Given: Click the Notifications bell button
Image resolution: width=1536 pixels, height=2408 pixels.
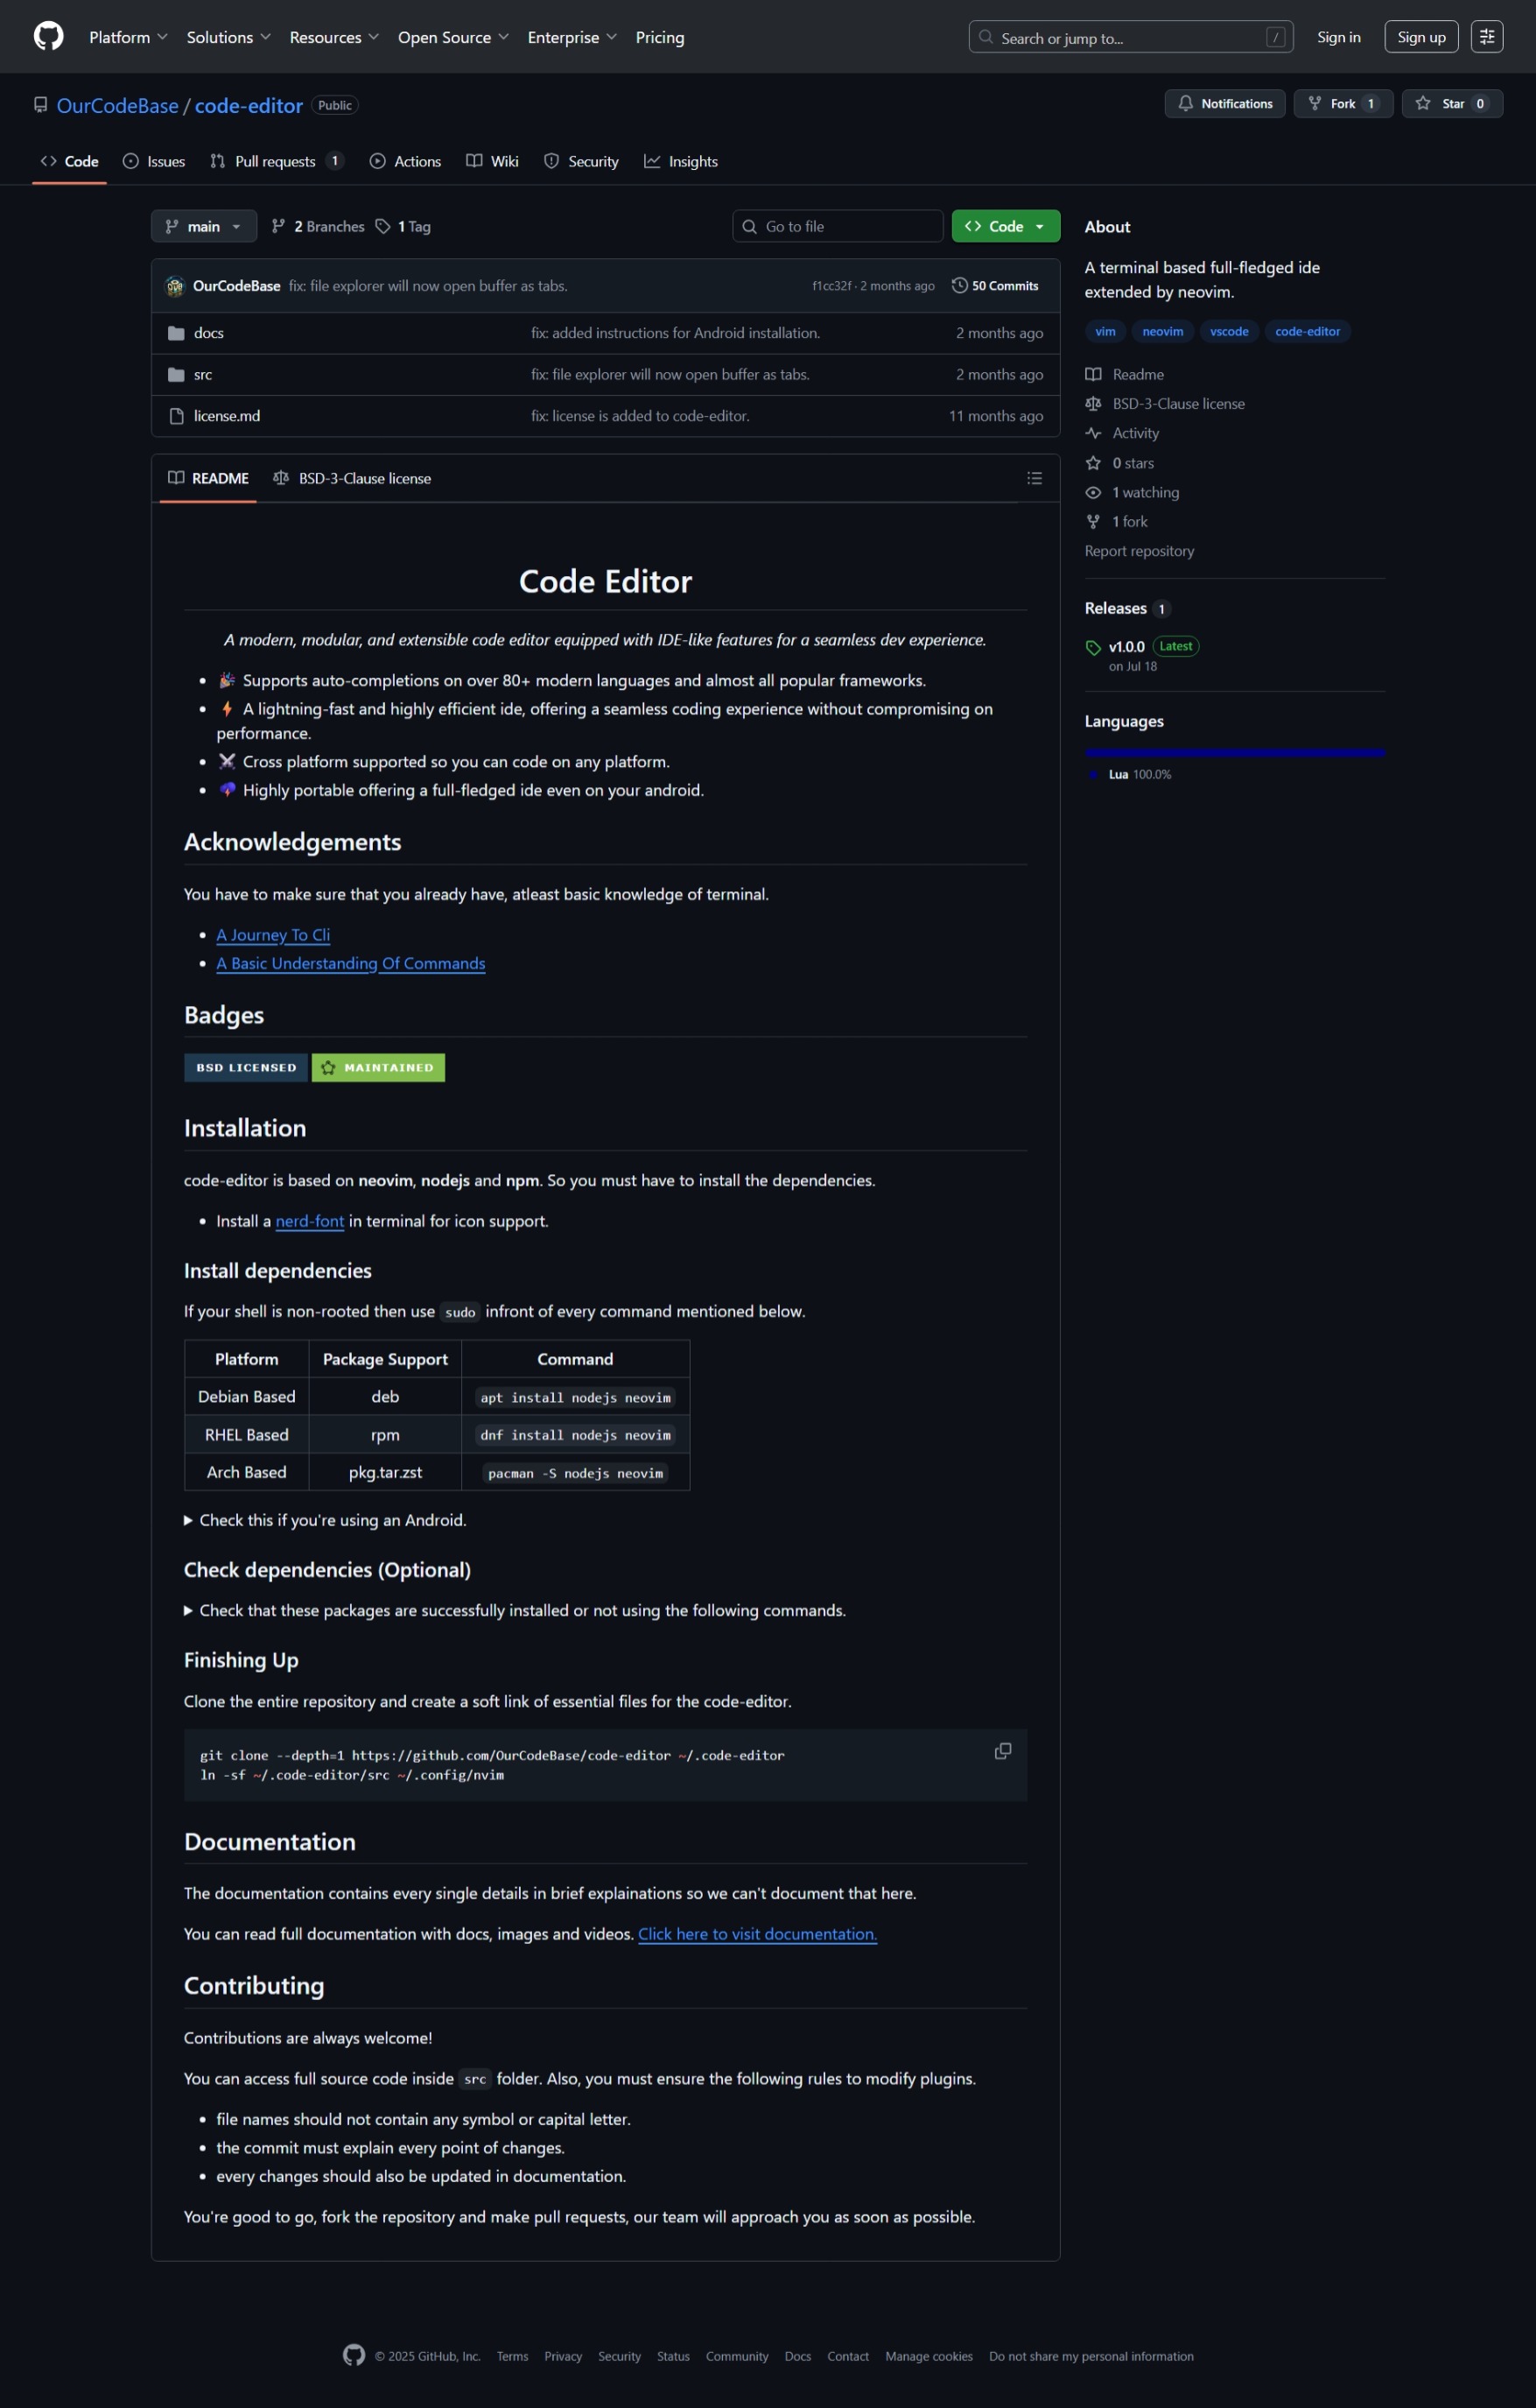Looking at the screenshot, I should [1224, 104].
